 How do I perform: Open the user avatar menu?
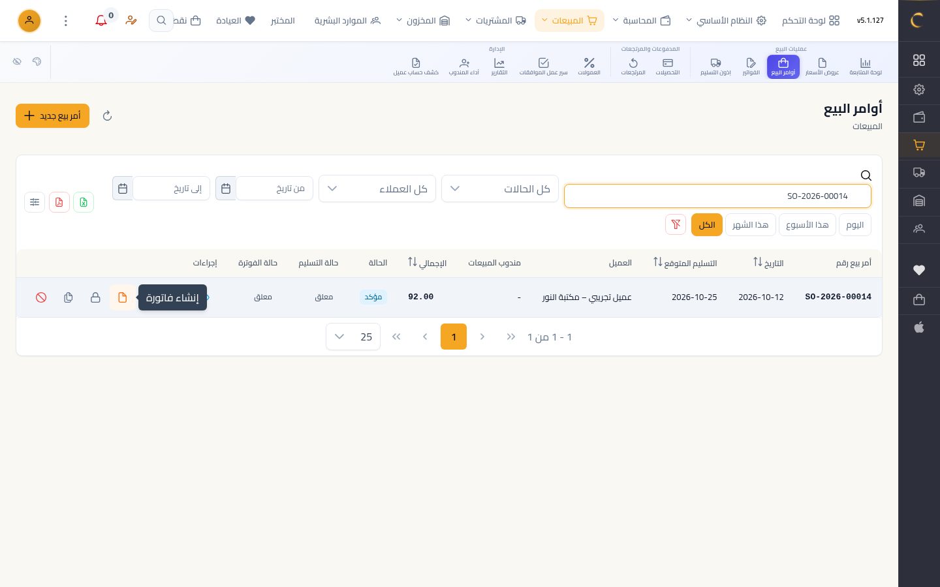(29, 21)
